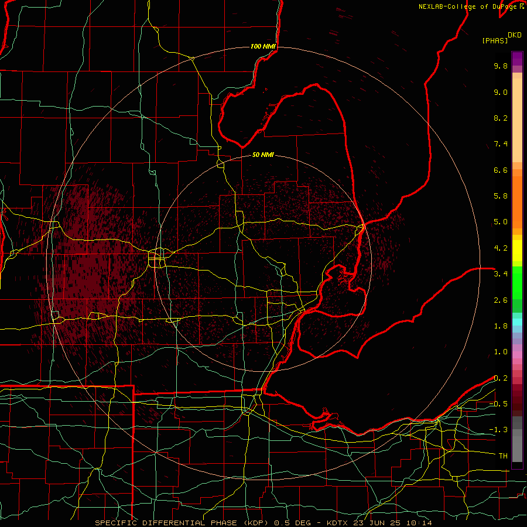The width and height of the screenshot is (527, 527).
Task: Click the NEXLAB-College of DuPage label
Action: point(469,6)
